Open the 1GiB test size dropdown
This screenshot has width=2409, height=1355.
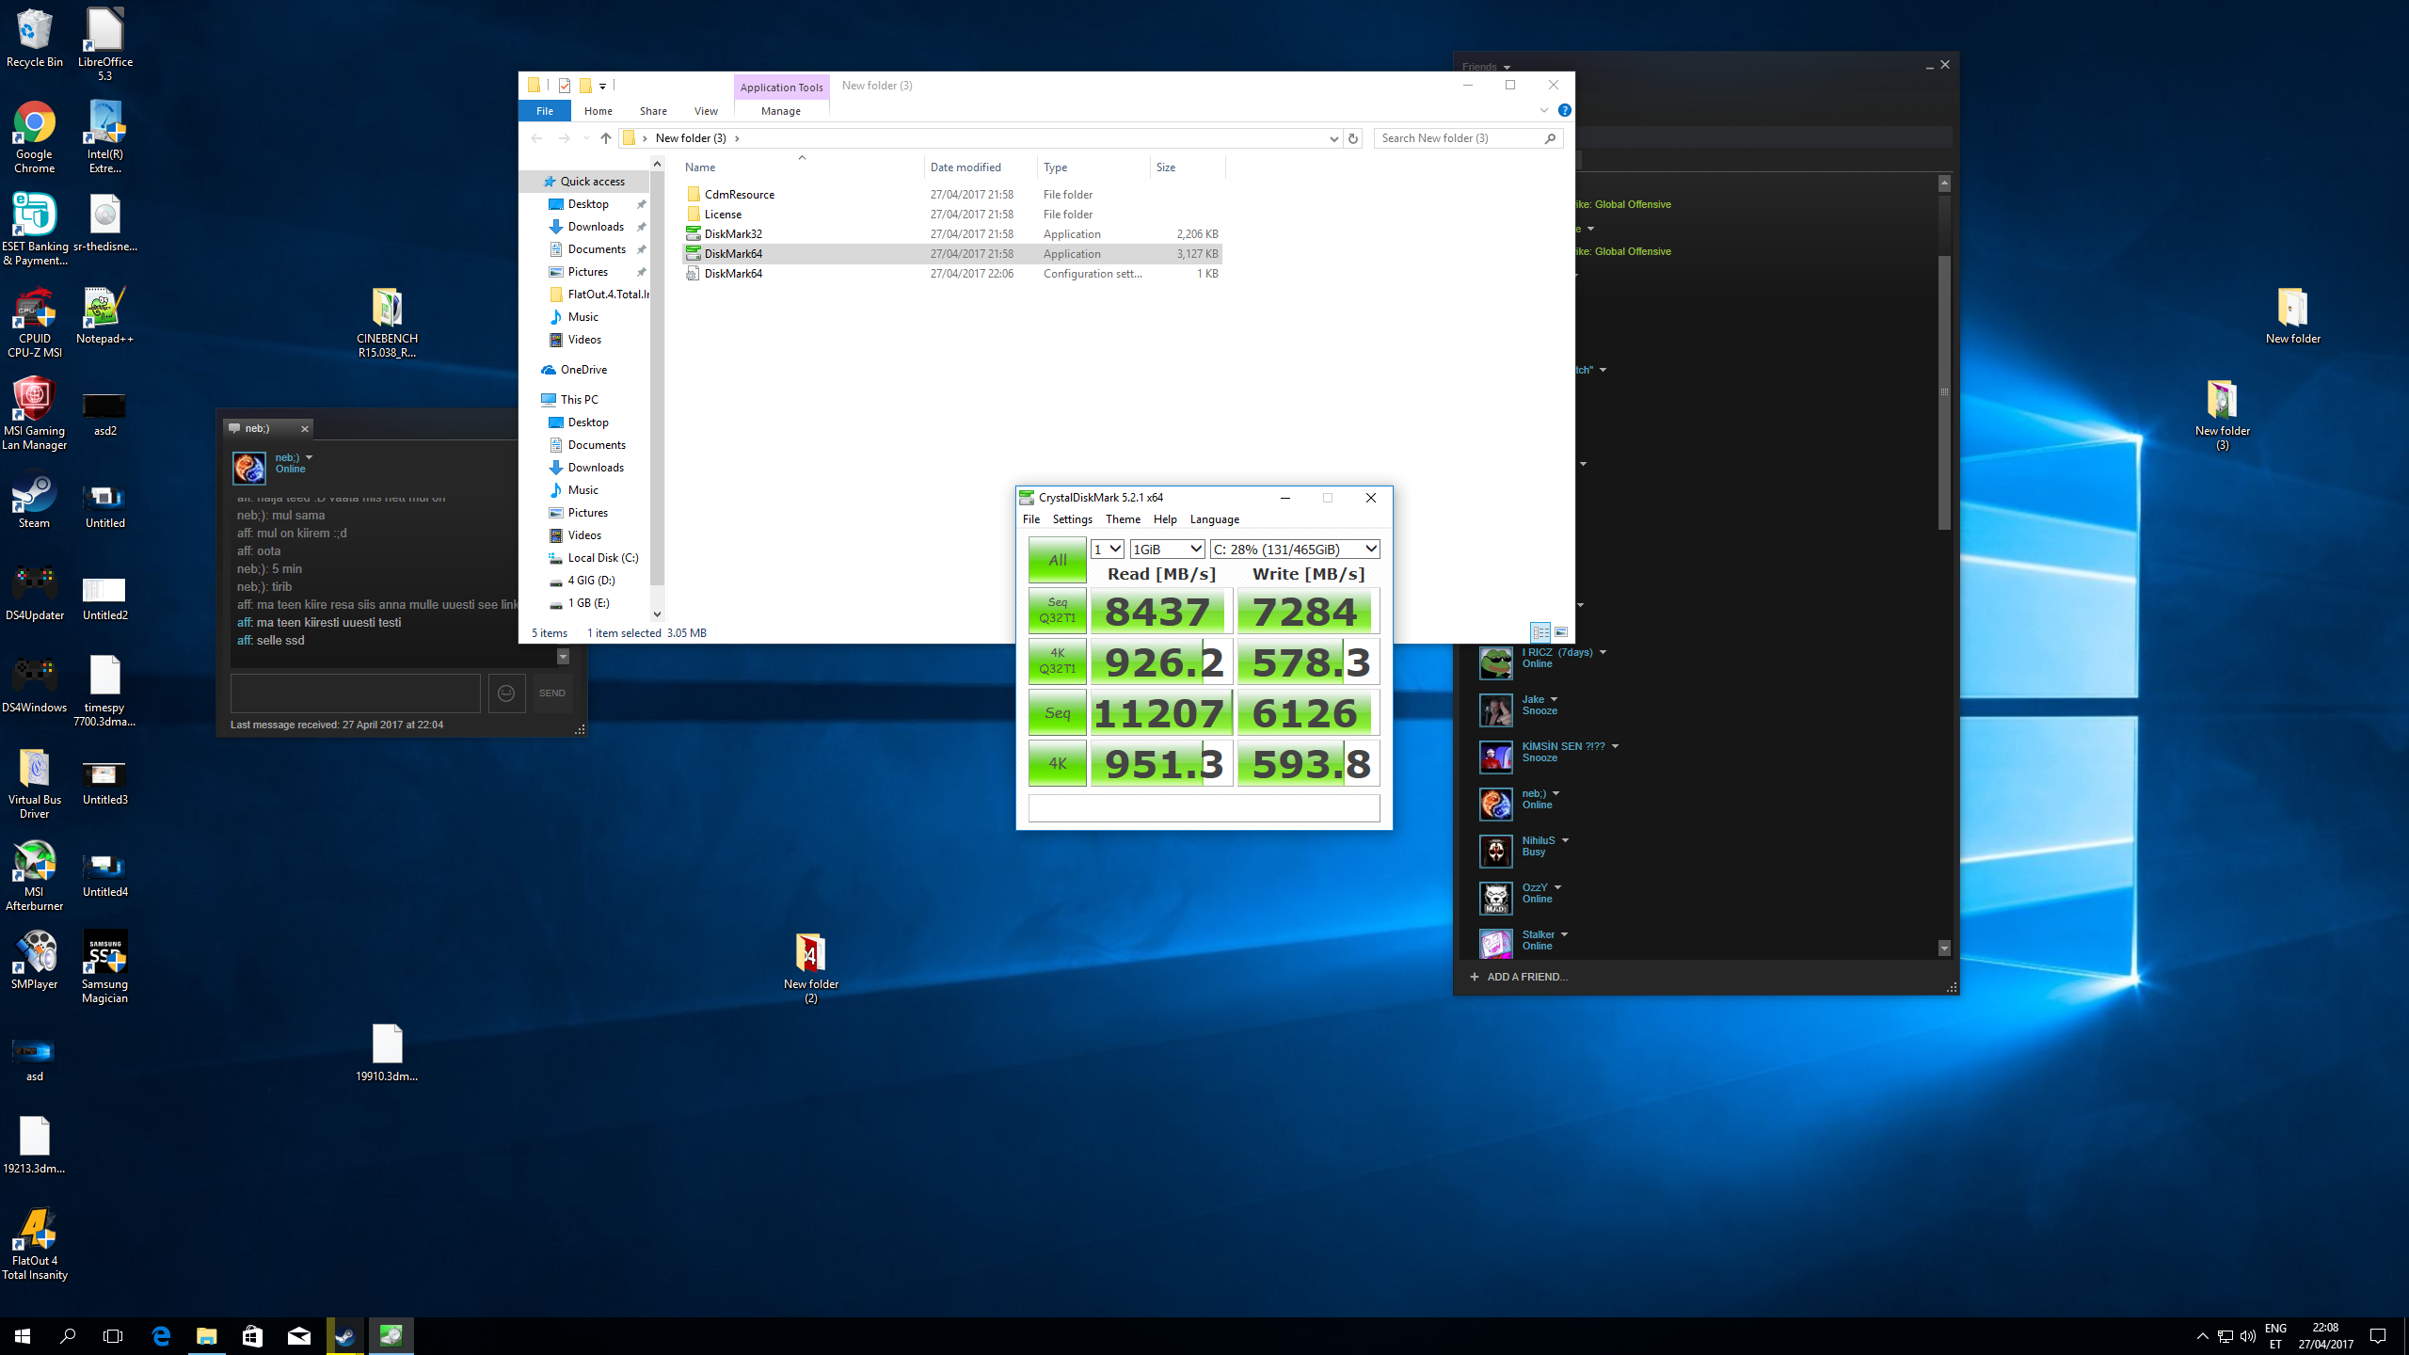coord(1168,550)
